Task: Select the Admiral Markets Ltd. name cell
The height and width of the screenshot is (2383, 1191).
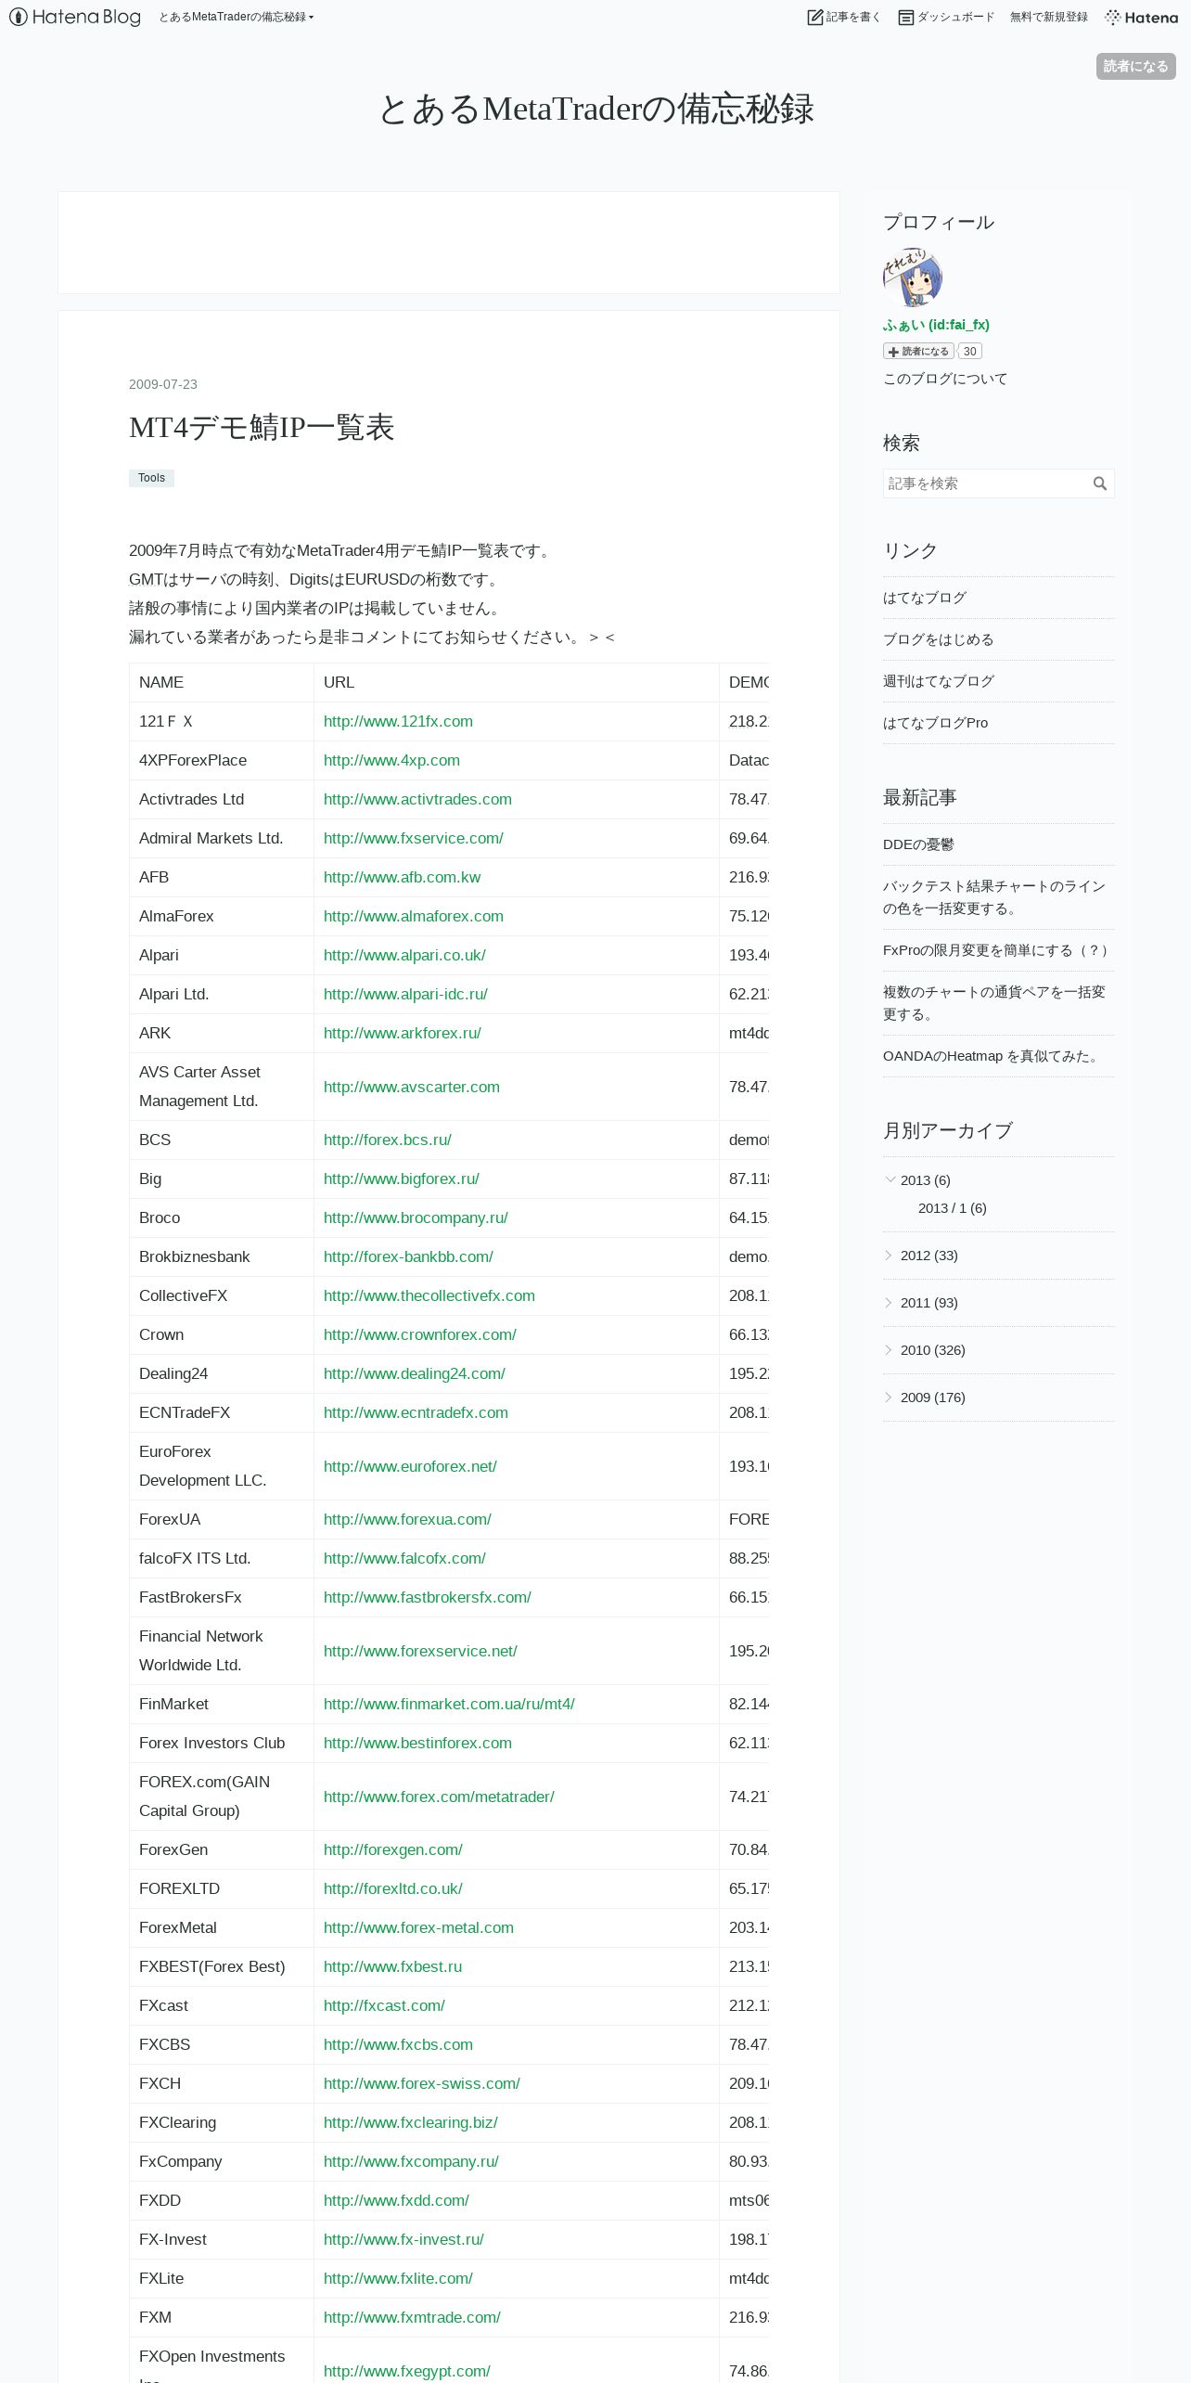Action: [222, 838]
